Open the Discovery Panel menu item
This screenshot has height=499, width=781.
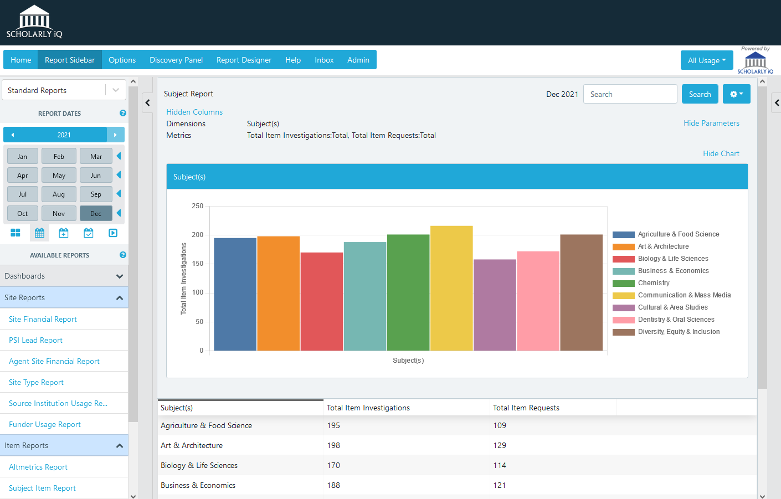[176, 60]
